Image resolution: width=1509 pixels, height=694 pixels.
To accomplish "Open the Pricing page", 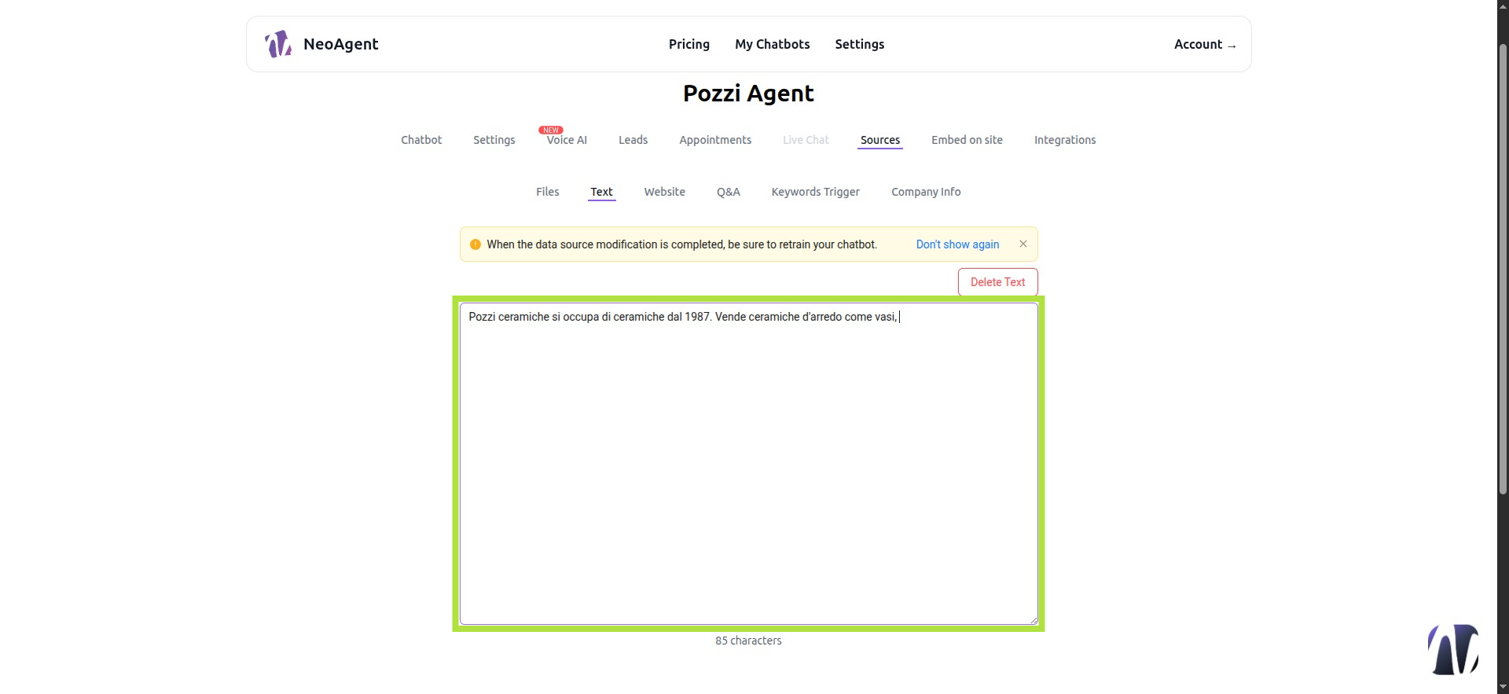I will click(x=689, y=44).
